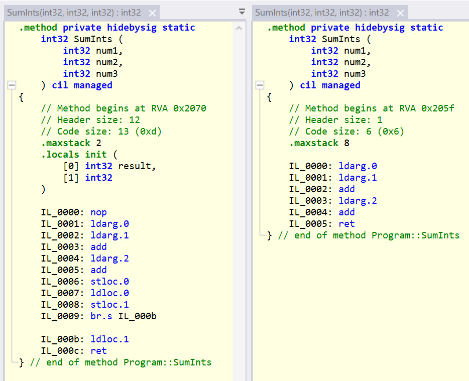Click the stloc.0 instruction link
The height and width of the screenshot is (381, 469).
click(109, 281)
